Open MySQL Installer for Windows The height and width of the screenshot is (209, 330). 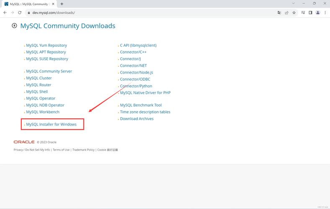point(52,124)
